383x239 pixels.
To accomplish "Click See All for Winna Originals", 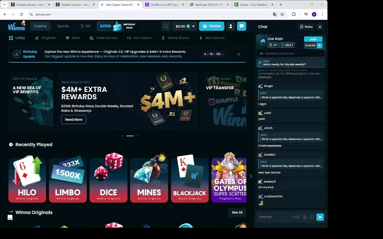I will (x=237, y=212).
